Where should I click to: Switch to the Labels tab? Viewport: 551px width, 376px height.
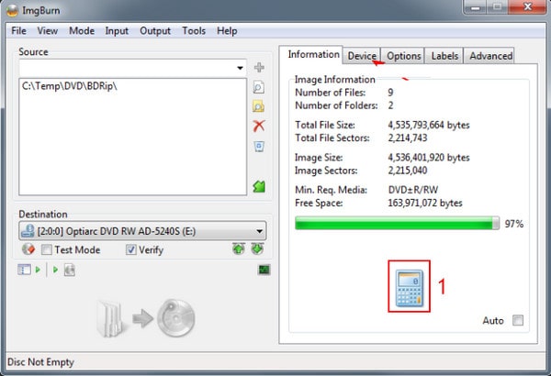point(444,56)
